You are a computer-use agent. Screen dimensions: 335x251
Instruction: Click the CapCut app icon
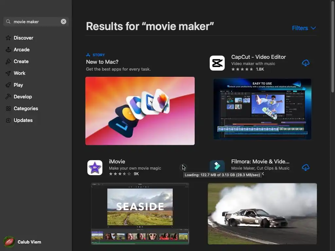217,63
